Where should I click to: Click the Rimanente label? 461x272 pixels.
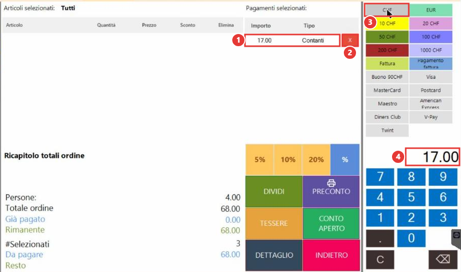point(25,230)
